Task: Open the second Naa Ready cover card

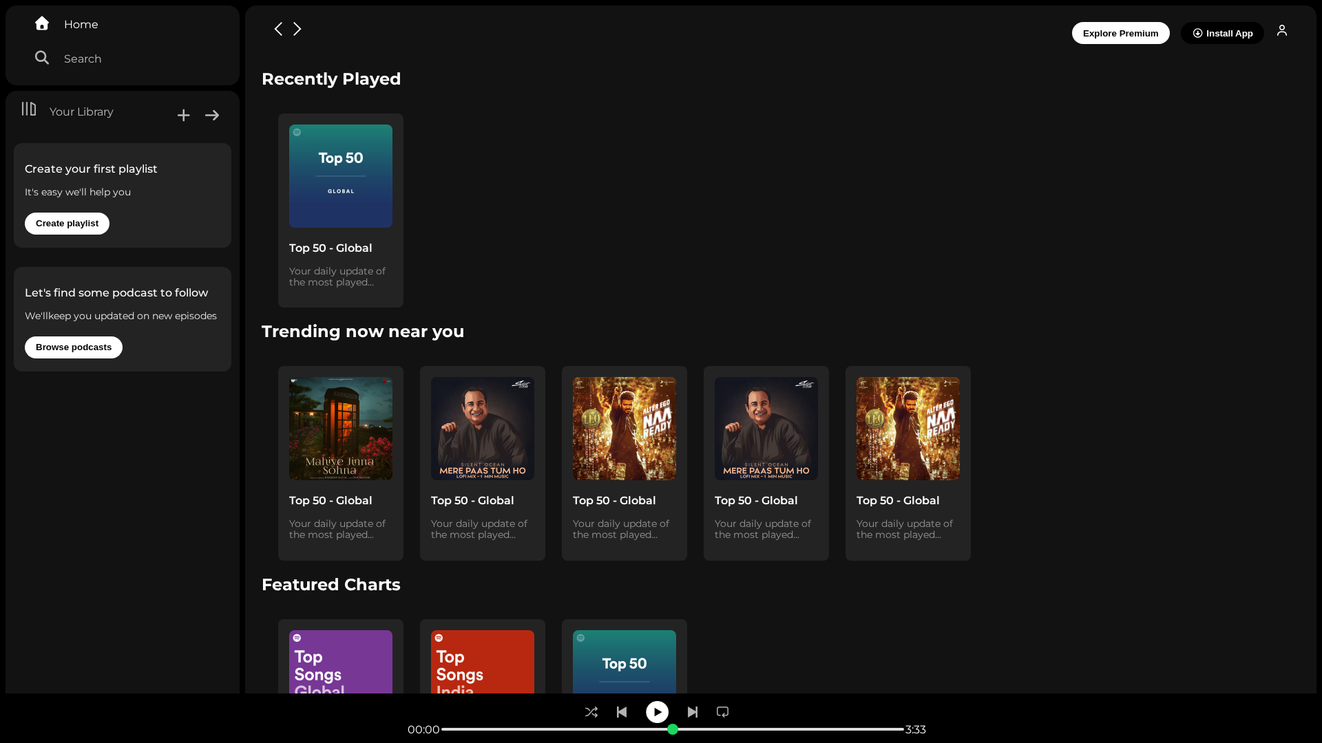Action: point(908,429)
